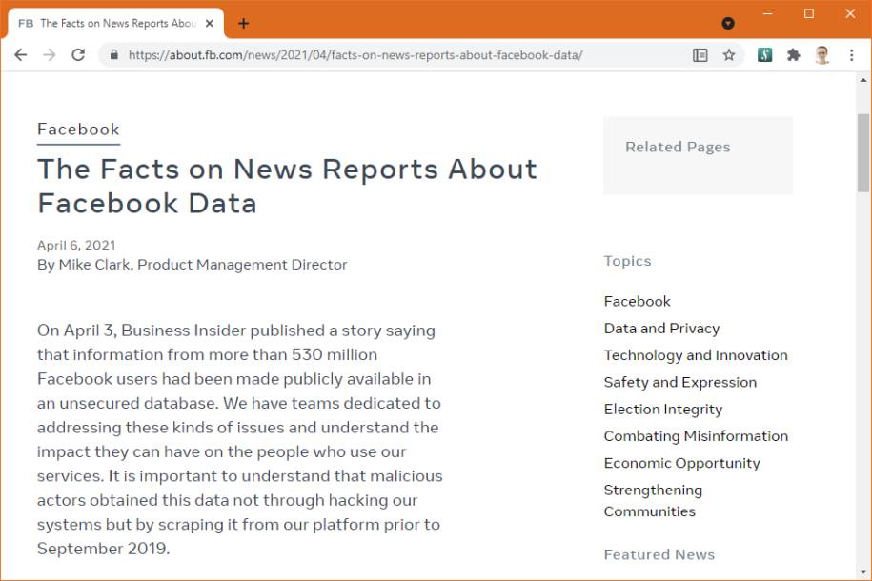The height and width of the screenshot is (581, 872).
Task: Click the address bar URL
Action: pyautogui.click(x=355, y=55)
